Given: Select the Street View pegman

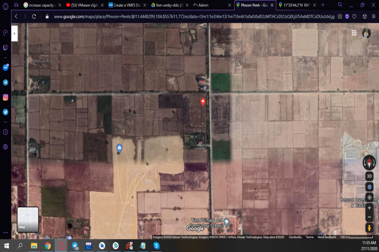Looking at the screenshot, I should (x=369, y=228).
